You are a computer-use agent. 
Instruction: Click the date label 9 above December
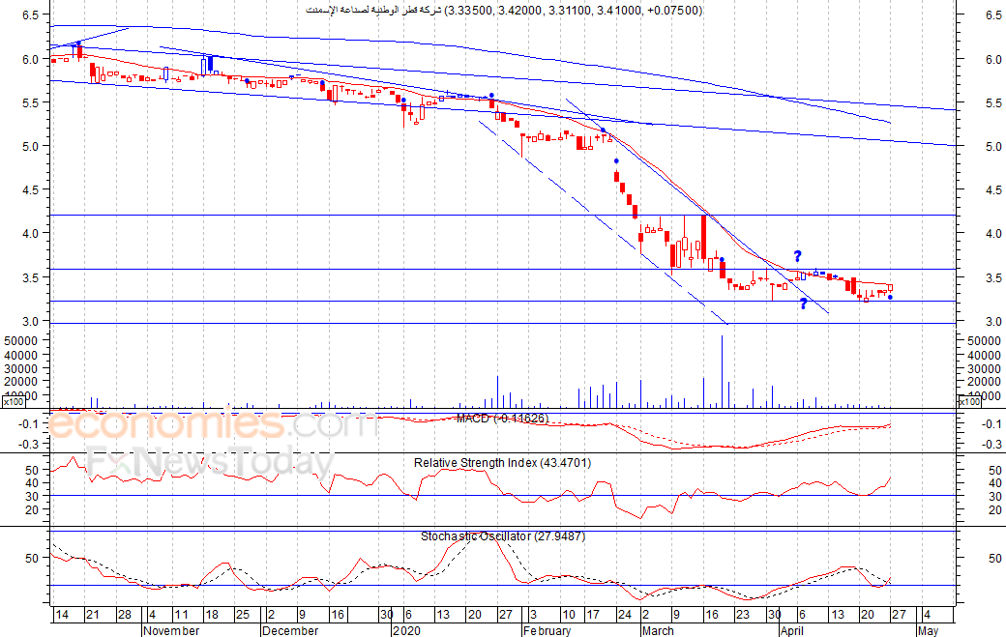302,615
